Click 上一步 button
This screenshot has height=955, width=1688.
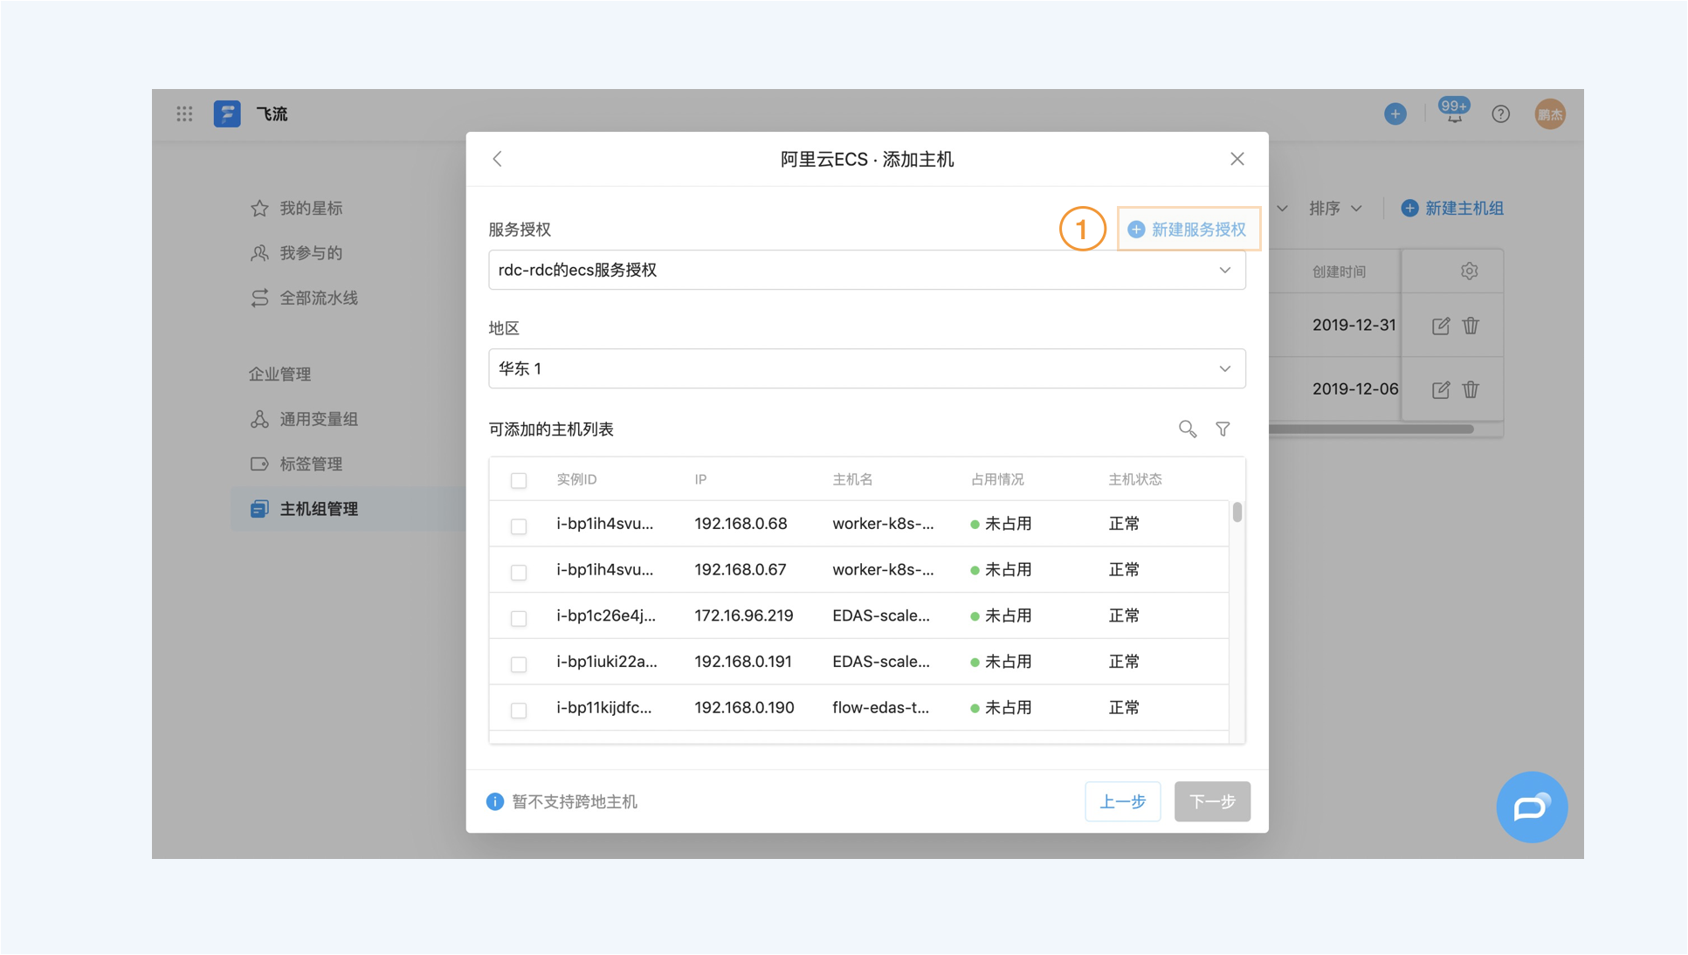(x=1122, y=801)
